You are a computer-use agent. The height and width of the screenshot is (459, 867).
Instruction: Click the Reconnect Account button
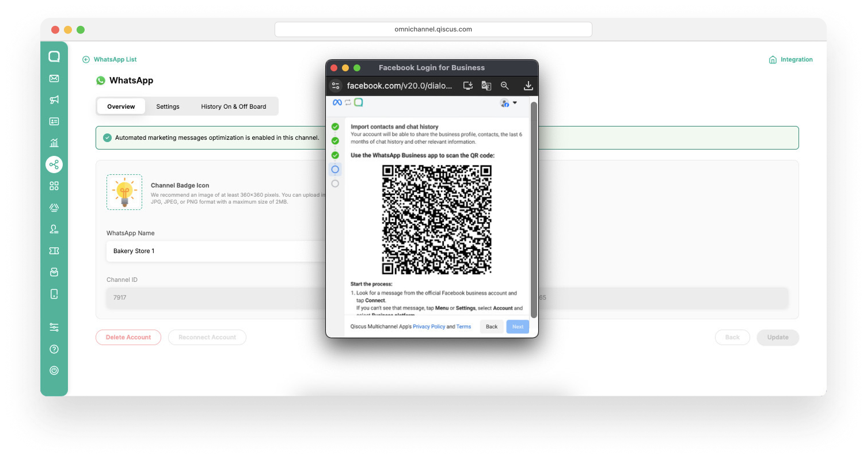[x=207, y=337]
